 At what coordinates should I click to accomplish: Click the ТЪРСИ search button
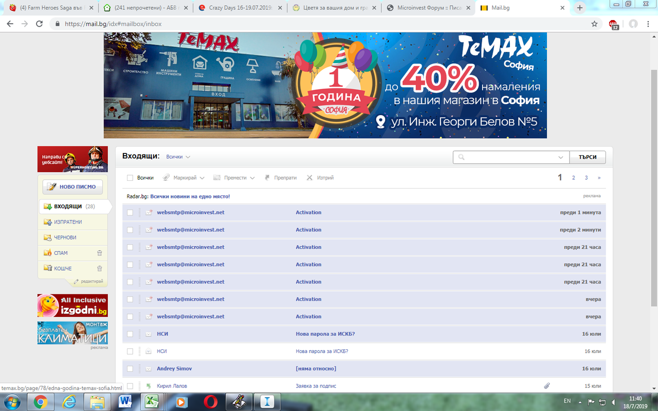588,157
